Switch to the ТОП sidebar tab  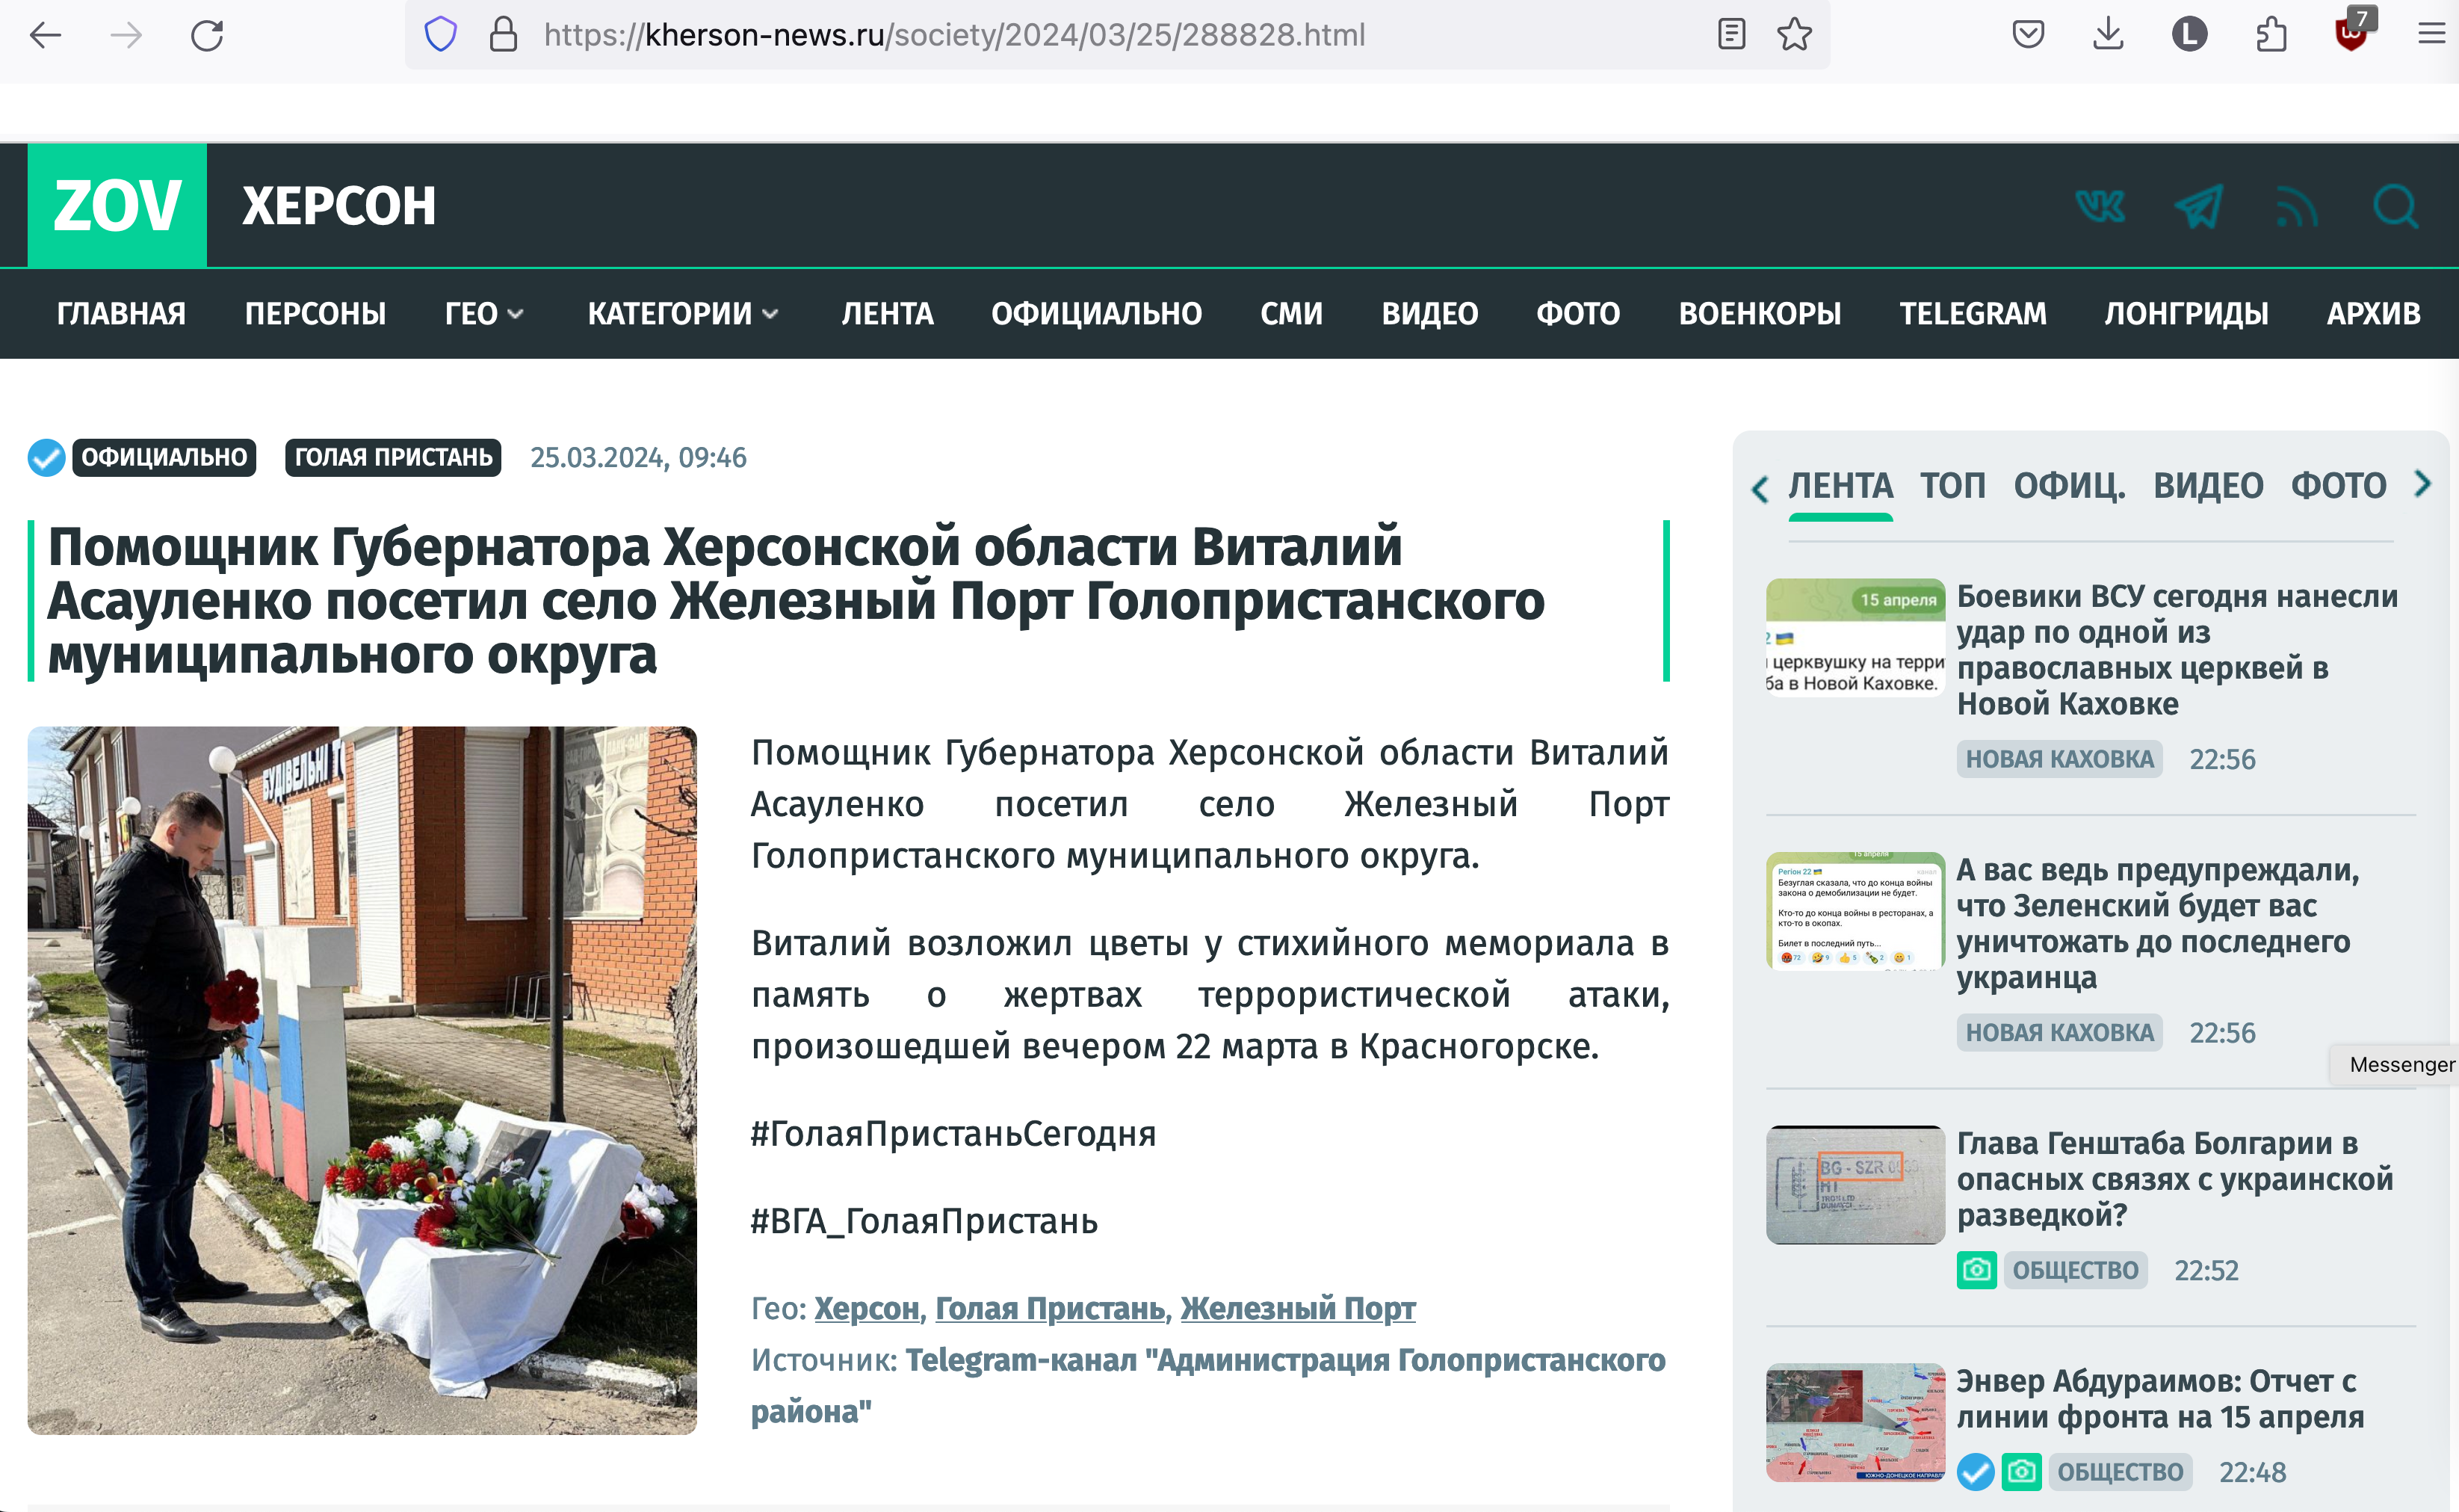coord(1952,486)
